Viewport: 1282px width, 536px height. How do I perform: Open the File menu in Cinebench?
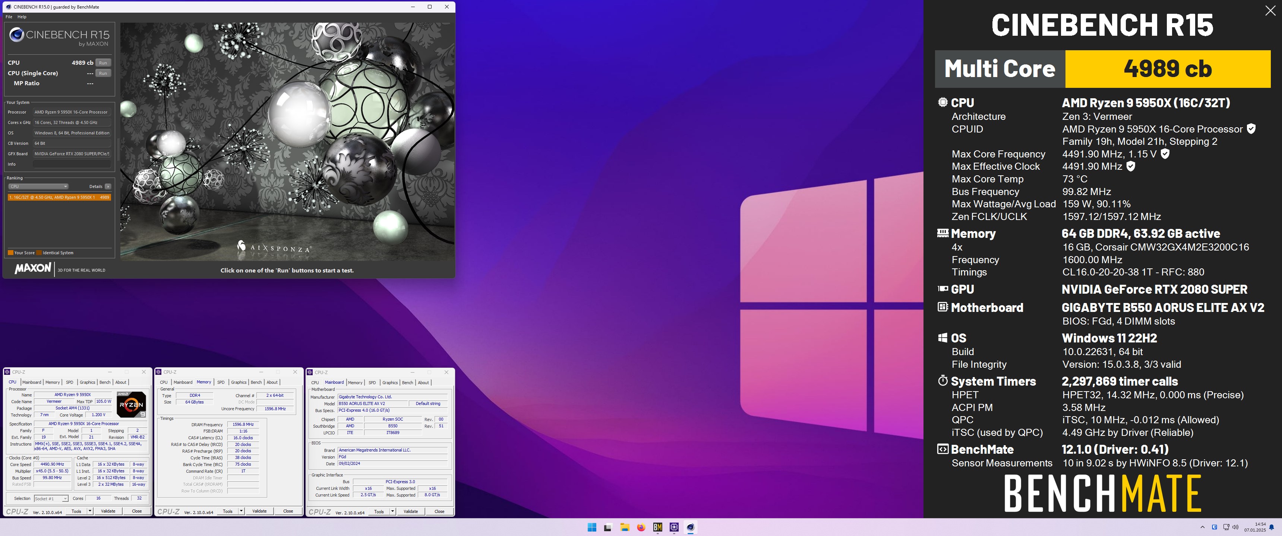click(9, 17)
